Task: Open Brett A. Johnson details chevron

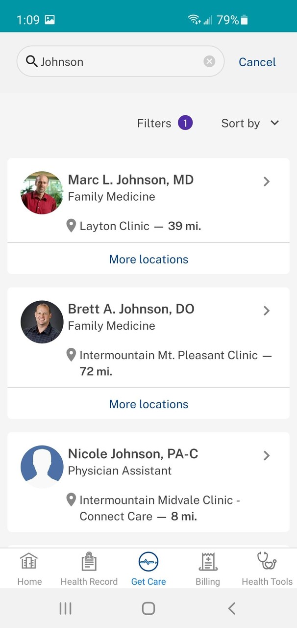Action: 267,311
